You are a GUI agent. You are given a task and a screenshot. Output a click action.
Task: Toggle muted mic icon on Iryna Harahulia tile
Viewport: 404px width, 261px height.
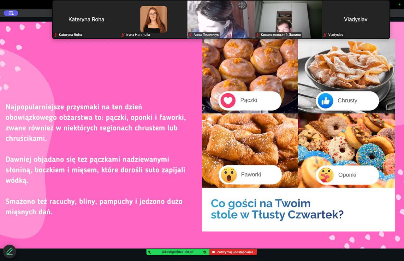[x=123, y=35]
